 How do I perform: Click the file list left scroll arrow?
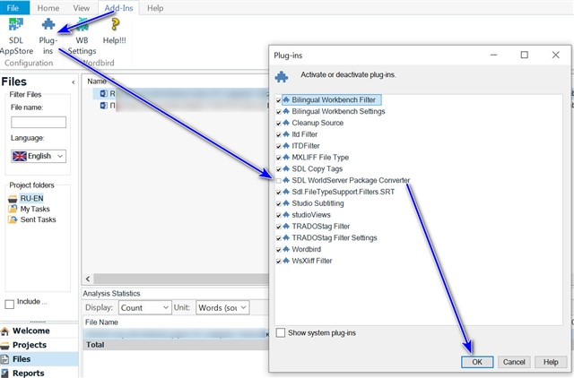88,279
